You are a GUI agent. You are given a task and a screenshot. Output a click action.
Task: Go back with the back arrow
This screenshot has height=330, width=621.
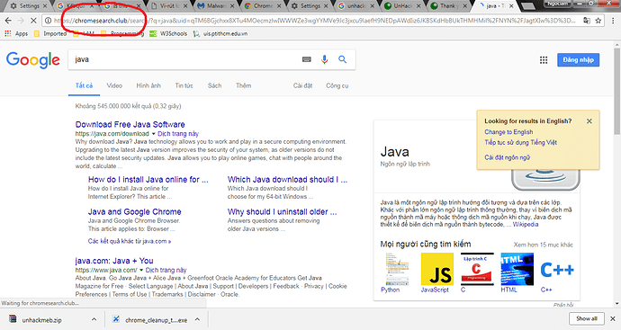click(x=8, y=20)
